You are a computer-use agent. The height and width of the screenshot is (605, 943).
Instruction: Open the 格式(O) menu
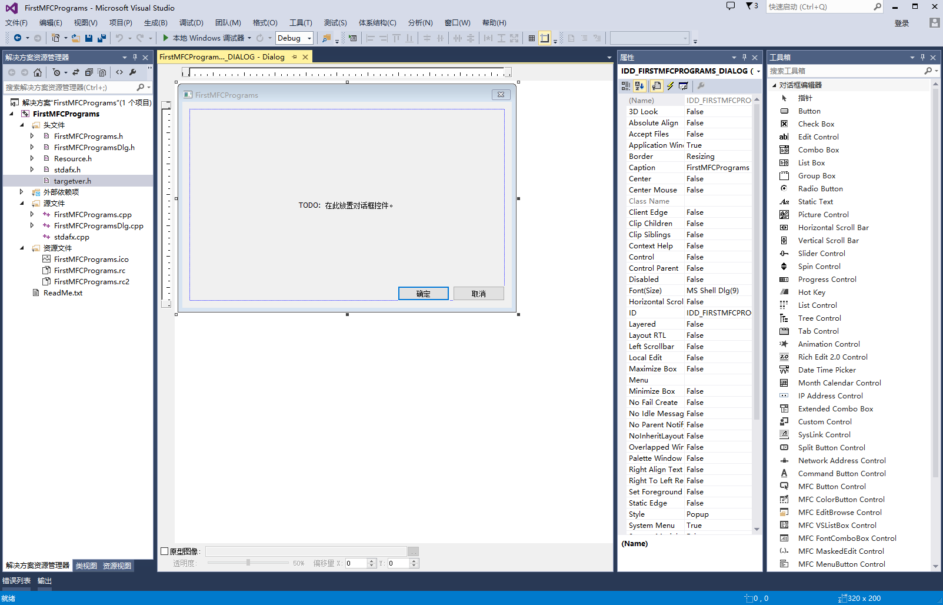coord(265,23)
